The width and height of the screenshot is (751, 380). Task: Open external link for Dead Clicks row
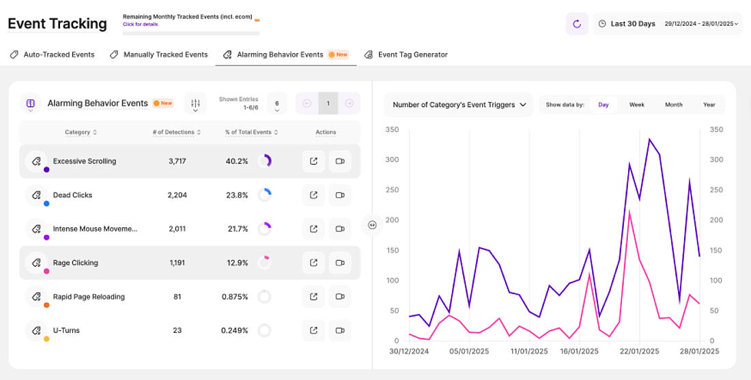tap(314, 195)
